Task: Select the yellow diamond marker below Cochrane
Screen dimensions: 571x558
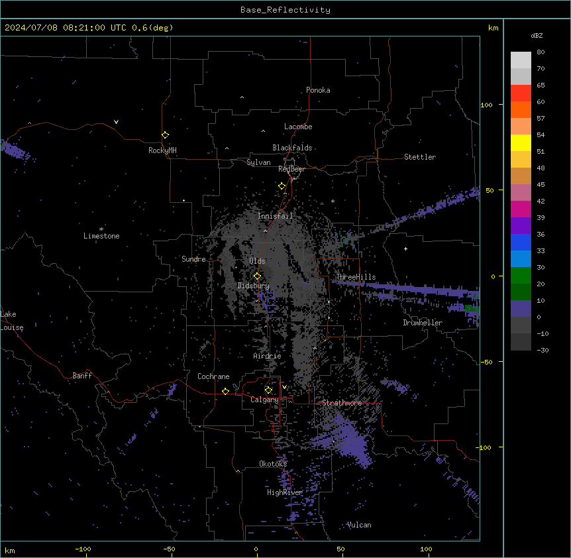Action: click(x=225, y=391)
